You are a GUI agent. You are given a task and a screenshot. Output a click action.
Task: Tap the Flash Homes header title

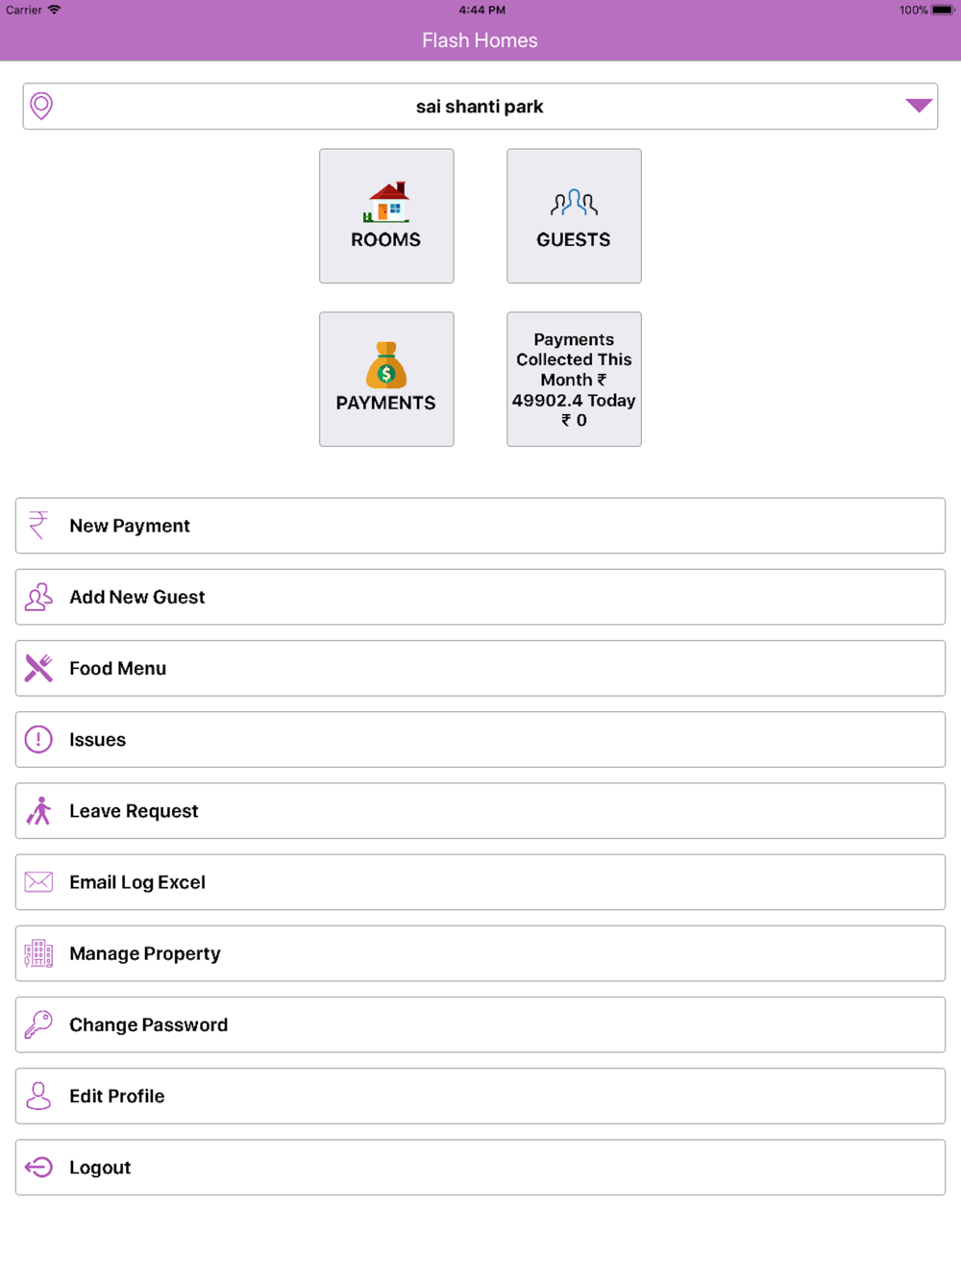[x=480, y=40]
